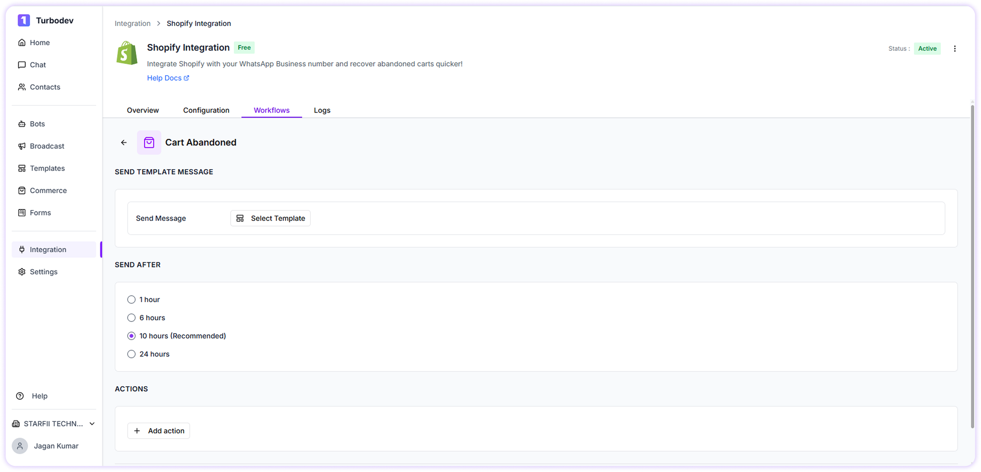Select the Commerce icon
The image size is (981, 472).
22,190
